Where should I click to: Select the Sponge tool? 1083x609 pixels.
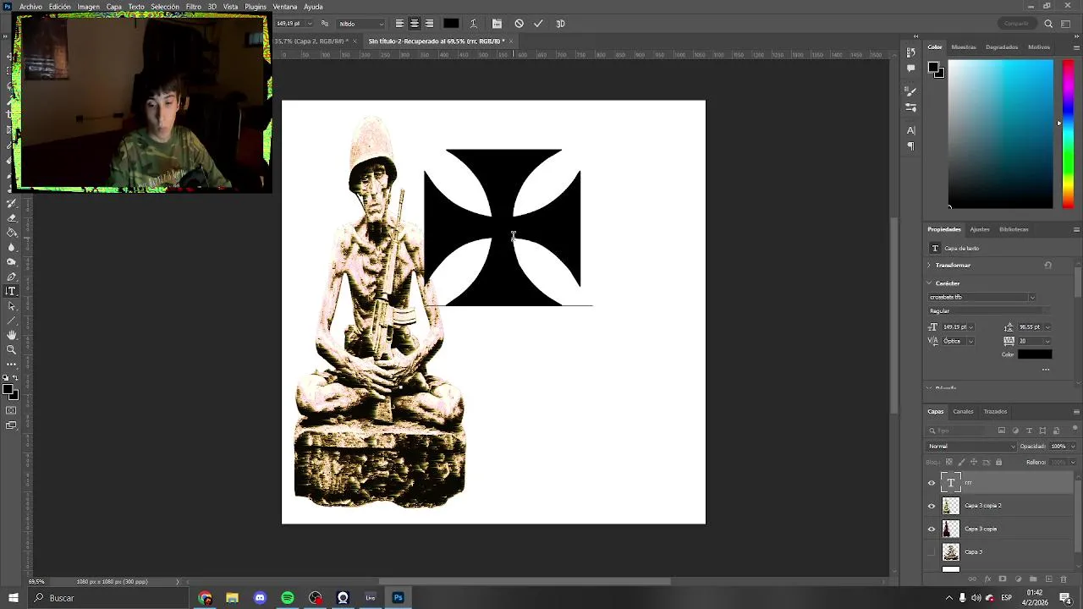[x=12, y=261]
